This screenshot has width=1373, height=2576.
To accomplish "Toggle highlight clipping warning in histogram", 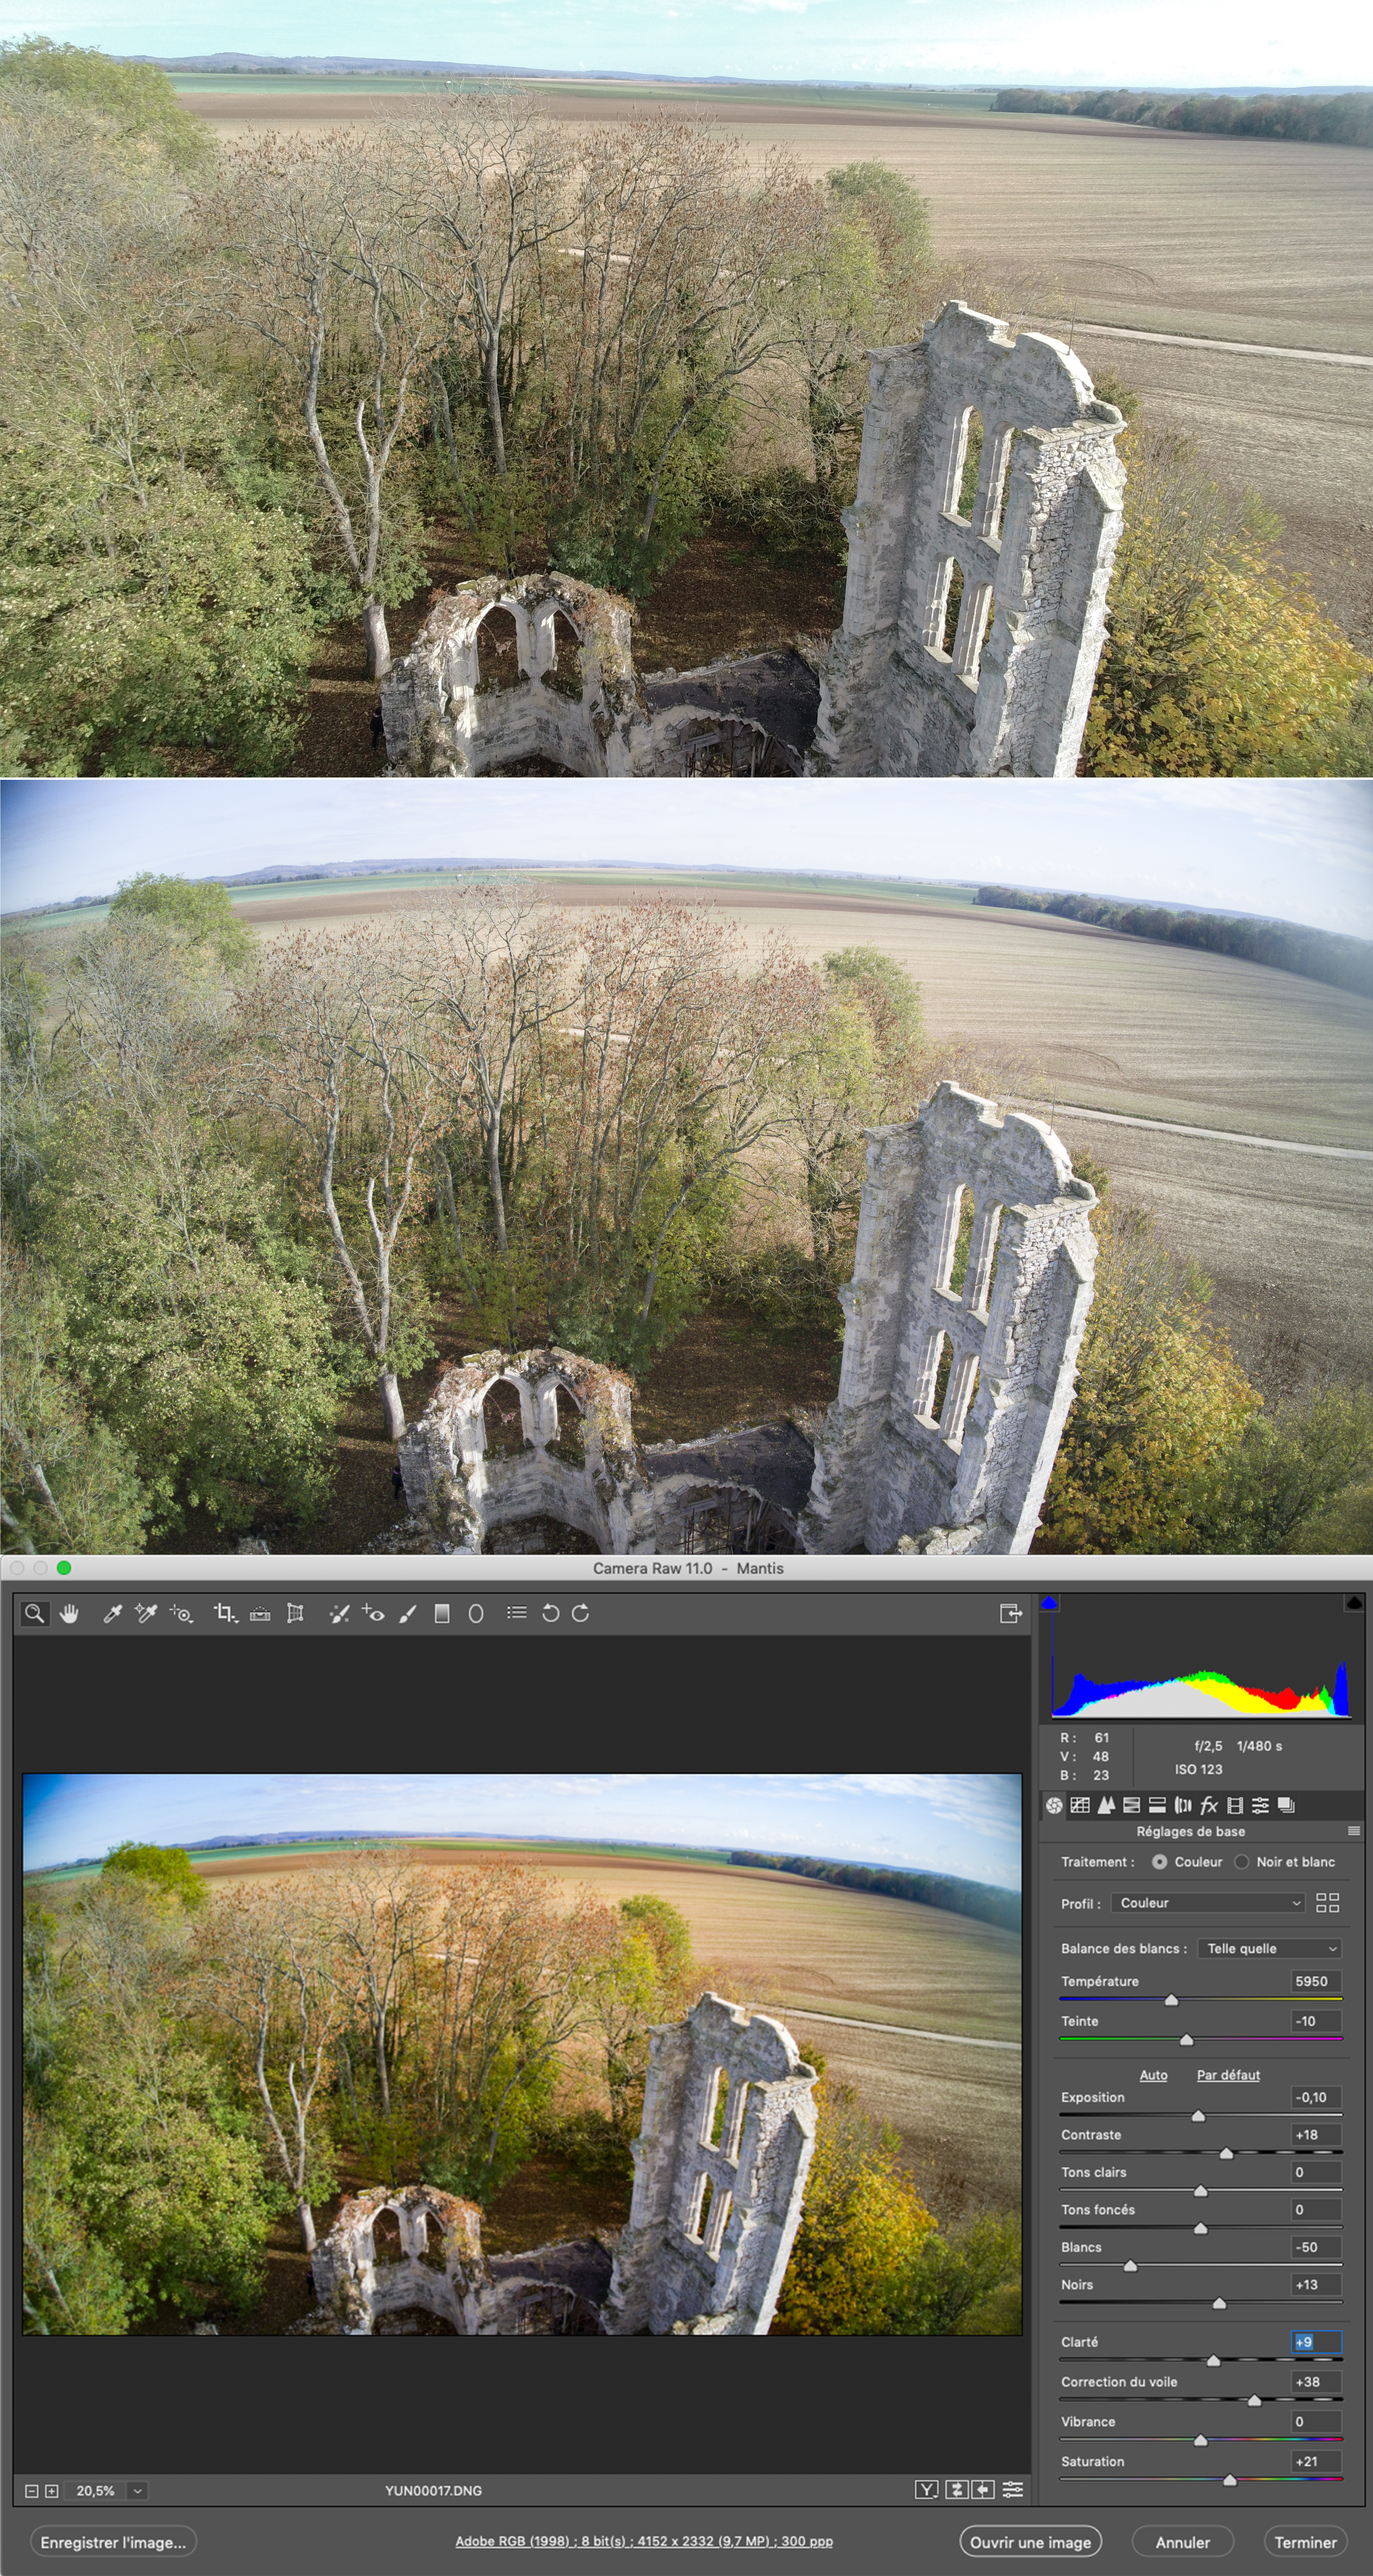I will [1354, 1603].
